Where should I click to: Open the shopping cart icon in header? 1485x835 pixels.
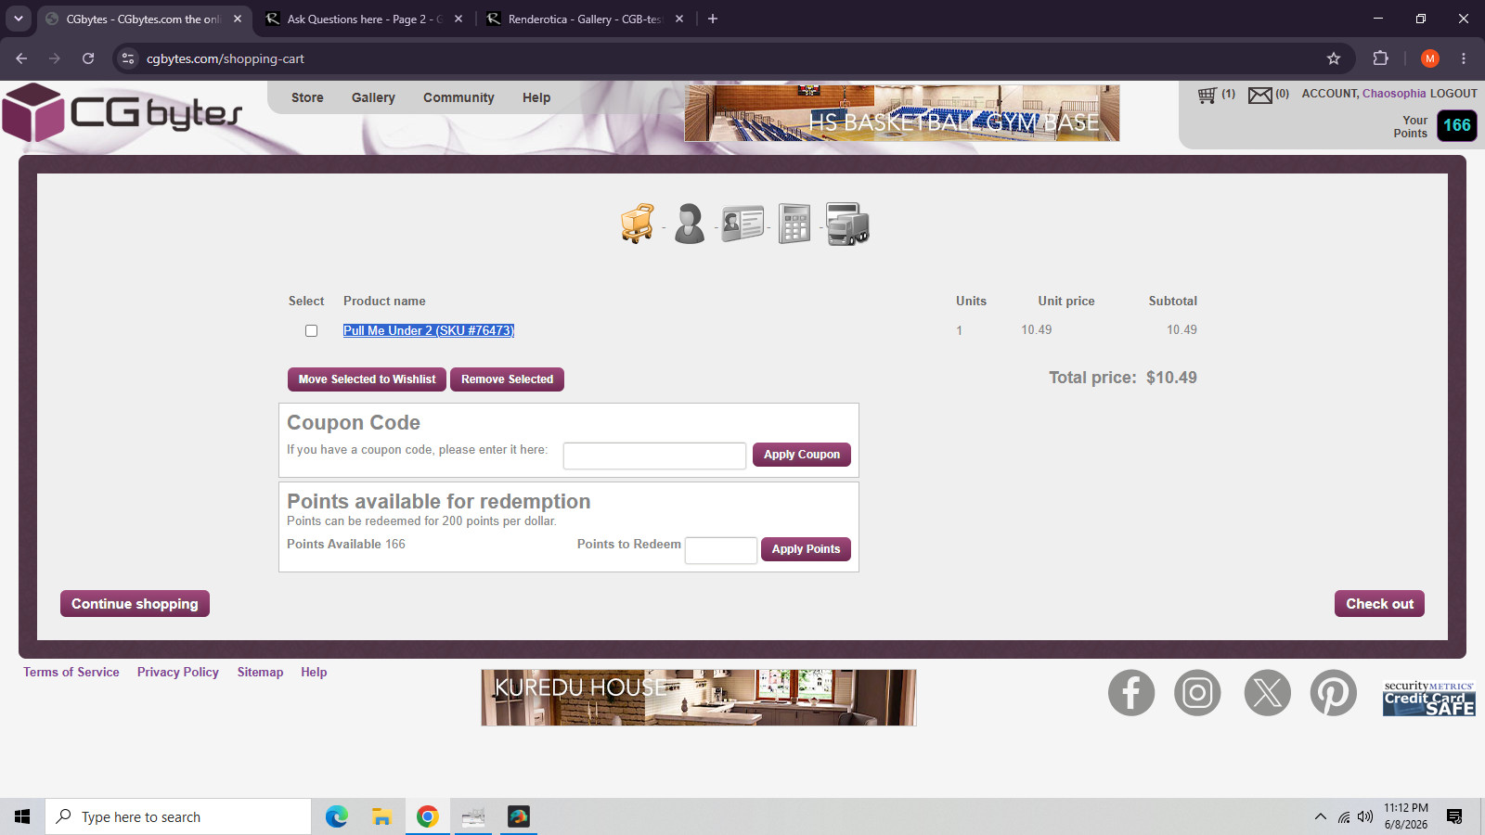[1207, 95]
